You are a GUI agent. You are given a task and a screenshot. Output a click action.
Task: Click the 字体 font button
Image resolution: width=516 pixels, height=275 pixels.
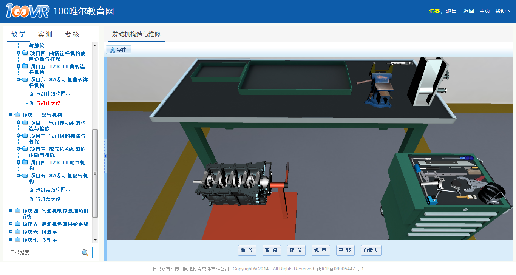pyautogui.click(x=118, y=49)
